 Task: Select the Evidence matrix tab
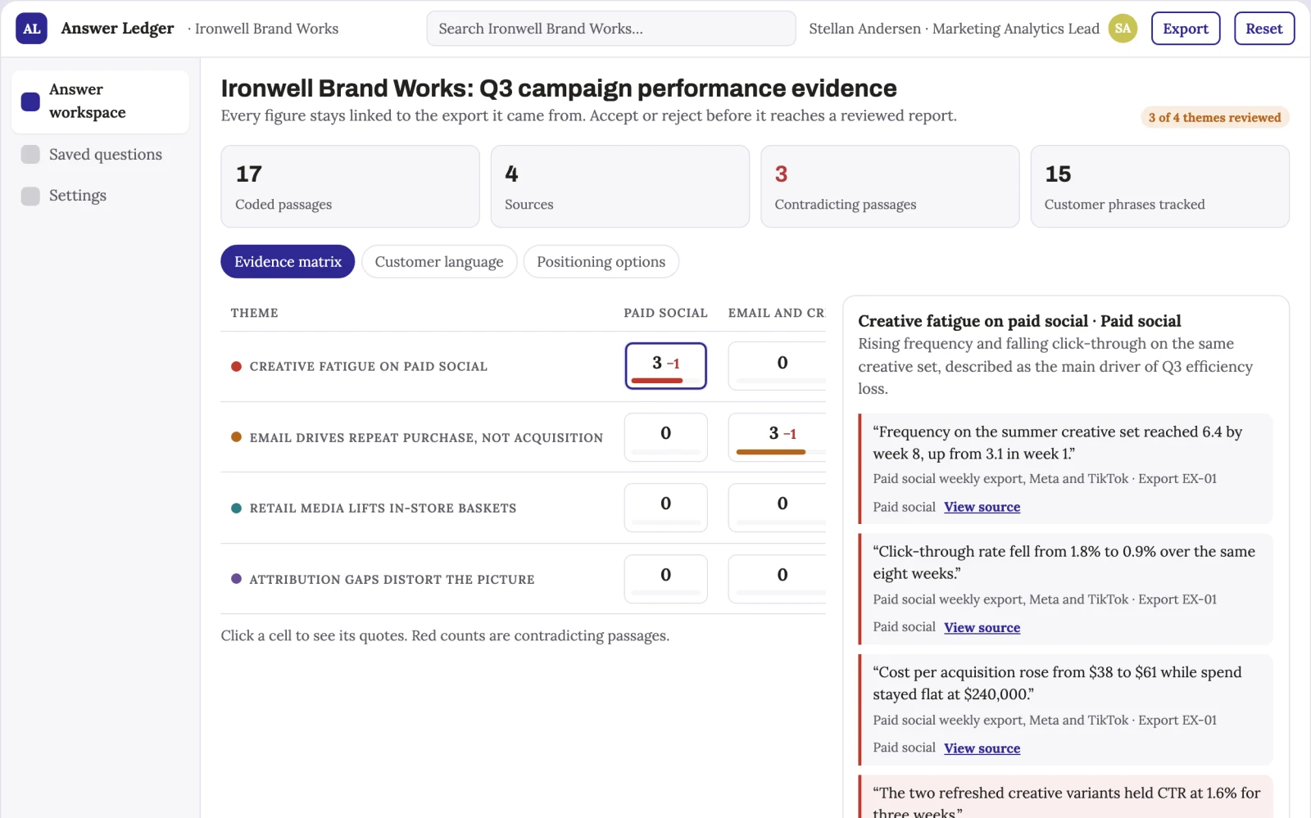[x=288, y=262]
